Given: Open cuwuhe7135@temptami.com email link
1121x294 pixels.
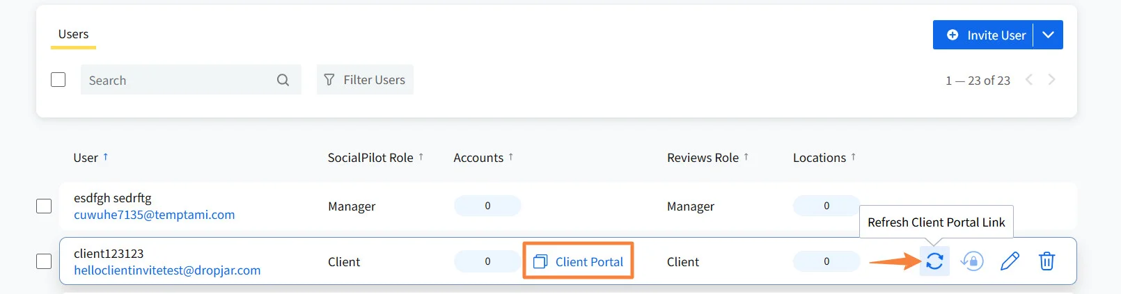Looking at the screenshot, I should (155, 215).
